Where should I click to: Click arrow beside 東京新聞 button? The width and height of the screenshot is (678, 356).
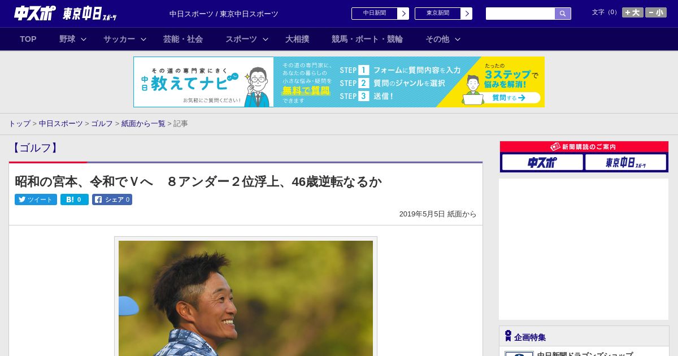click(x=467, y=14)
